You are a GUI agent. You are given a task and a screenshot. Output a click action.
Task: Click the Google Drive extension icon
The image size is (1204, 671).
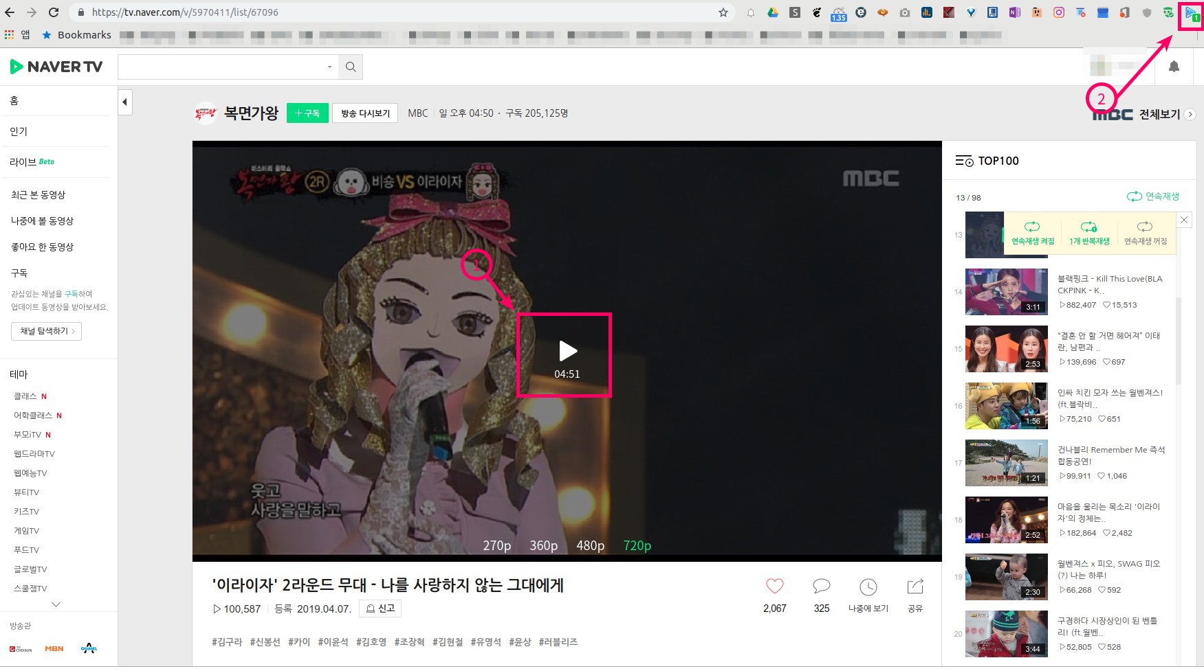[x=773, y=12]
